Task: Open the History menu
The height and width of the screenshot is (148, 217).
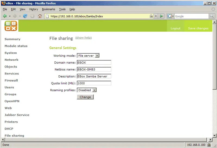Action: (34, 9)
